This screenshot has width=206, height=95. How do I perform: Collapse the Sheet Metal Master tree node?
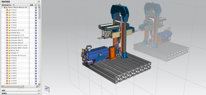tap(2, 7)
